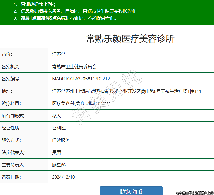Click the 地址 row label
This screenshot has width=214, height=195.
pos(7,91)
